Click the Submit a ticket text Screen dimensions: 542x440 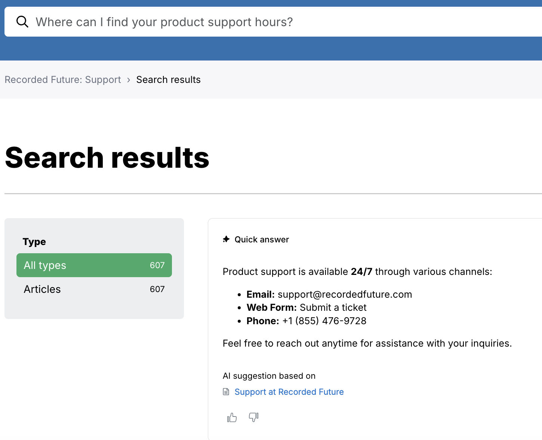pyautogui.click(x=333, y=307)
